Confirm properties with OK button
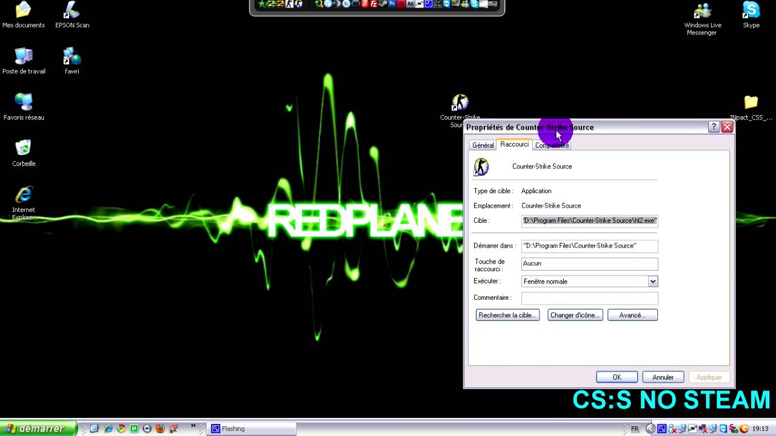776x436 pixels. (x=617, y=377)
